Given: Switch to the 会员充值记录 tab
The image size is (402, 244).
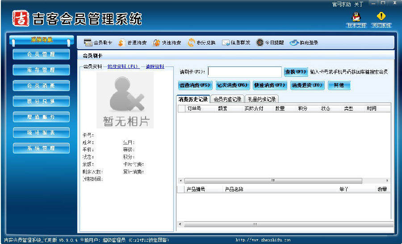Looking at the screenshot, I should click(227, 99).
